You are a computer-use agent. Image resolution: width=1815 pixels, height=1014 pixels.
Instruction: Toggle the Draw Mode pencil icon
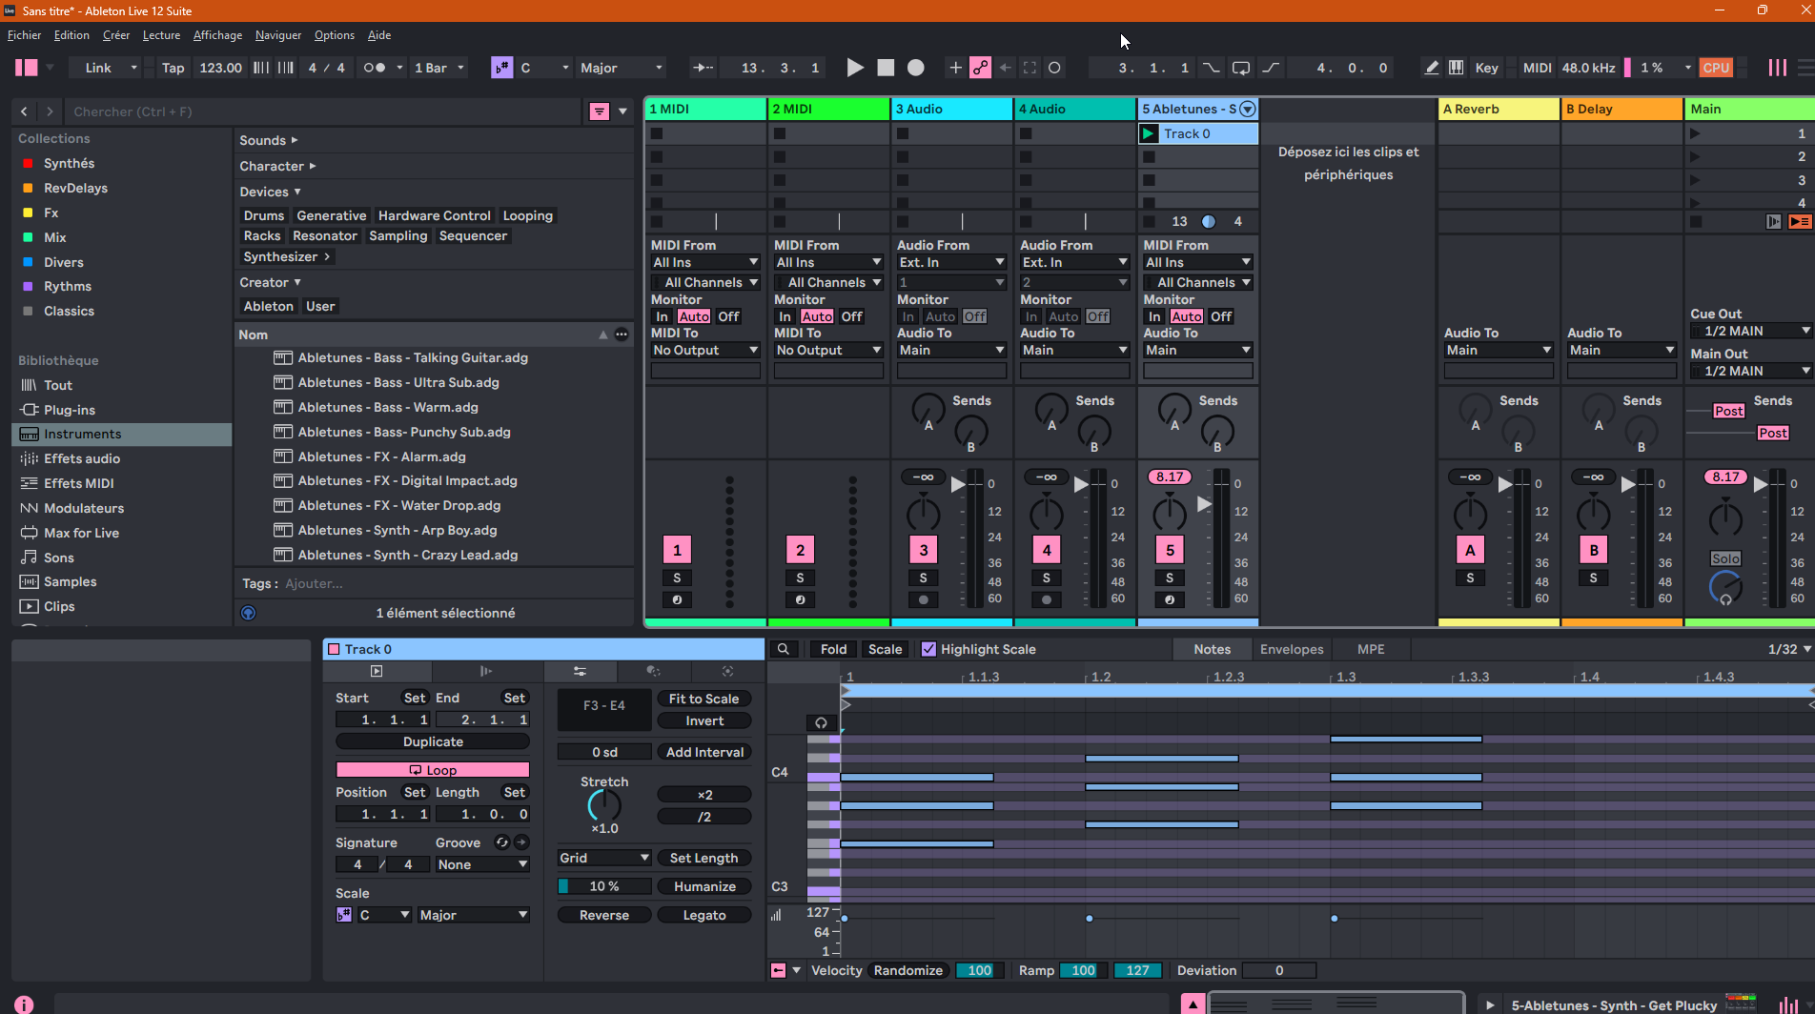(1432, 68)
